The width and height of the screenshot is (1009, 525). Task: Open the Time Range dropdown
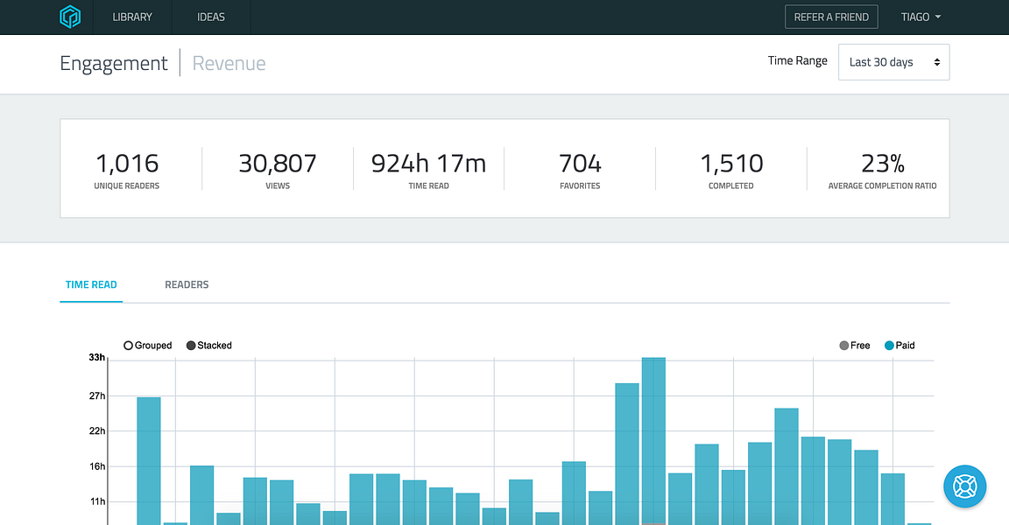[893, 62]
